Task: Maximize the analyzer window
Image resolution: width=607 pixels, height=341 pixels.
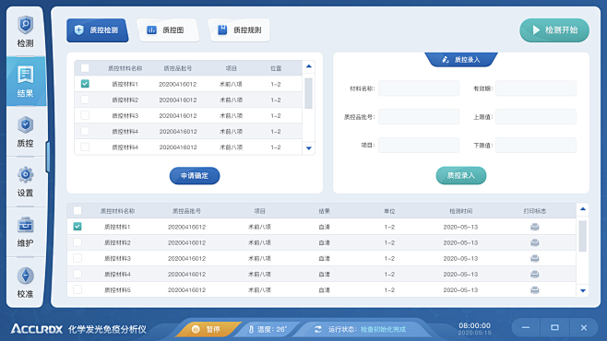Action: click(554, 328)
